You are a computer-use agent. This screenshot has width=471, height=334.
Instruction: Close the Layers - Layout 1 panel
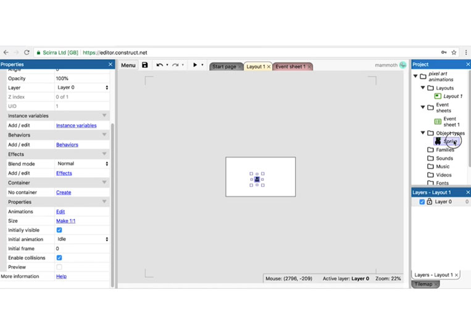[468, 192]
